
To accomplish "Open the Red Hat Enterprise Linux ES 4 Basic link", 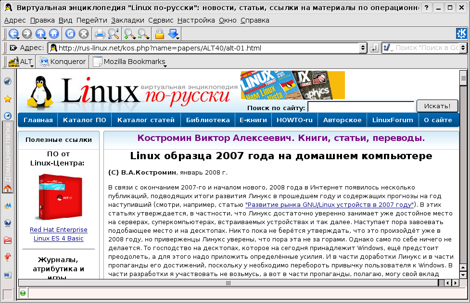I will click(59, 234).
